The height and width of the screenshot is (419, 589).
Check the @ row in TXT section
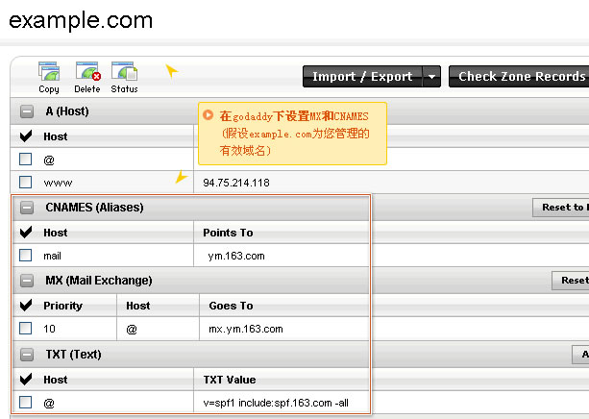(26, 402)
